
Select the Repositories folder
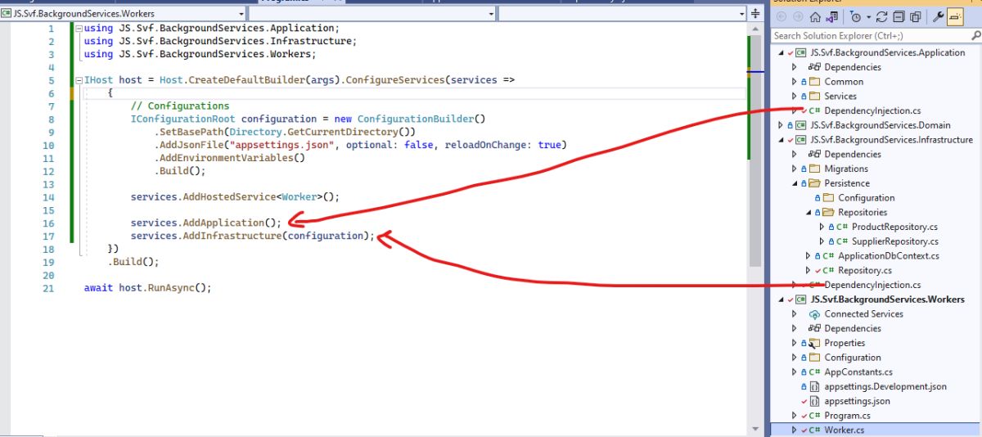tap(863, 213)
